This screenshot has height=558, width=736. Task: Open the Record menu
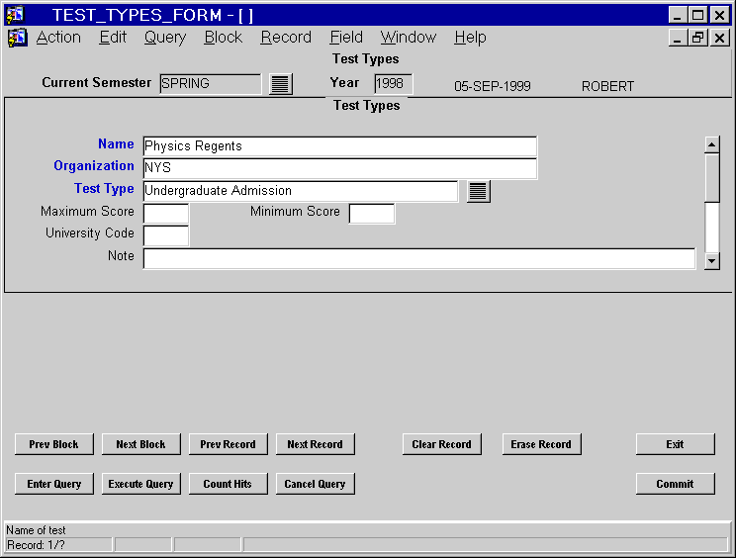coord(286,37)
